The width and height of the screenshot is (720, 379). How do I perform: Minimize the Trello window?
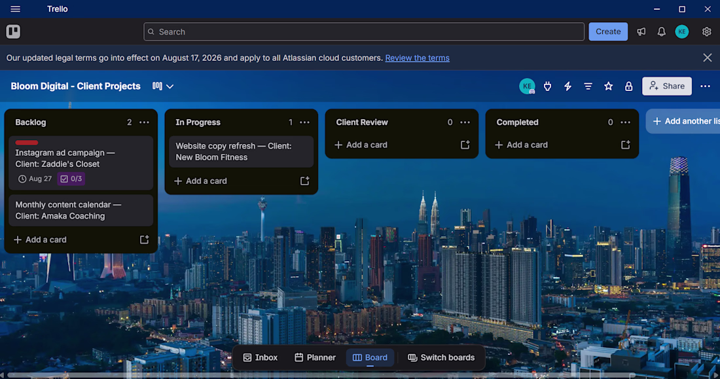click(x=657, y=9)
